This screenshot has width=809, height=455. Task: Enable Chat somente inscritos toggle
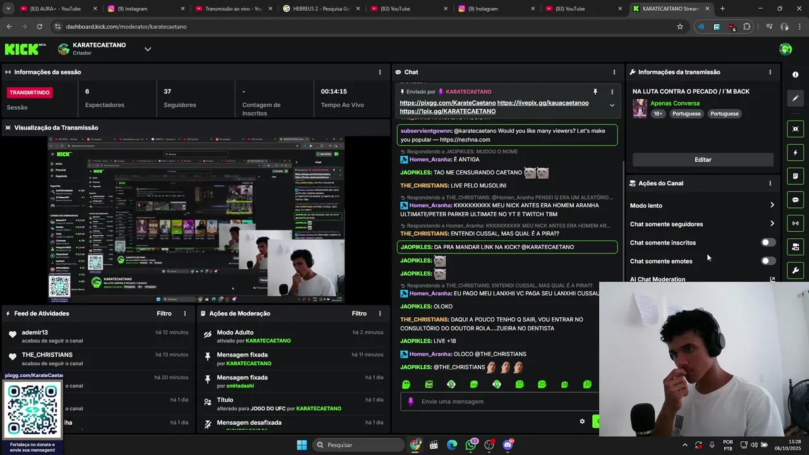[x=768, y=243]
